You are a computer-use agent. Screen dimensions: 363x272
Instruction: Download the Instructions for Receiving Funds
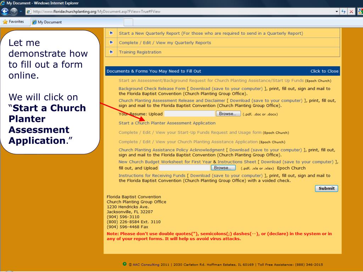click(x=227, y=176)
